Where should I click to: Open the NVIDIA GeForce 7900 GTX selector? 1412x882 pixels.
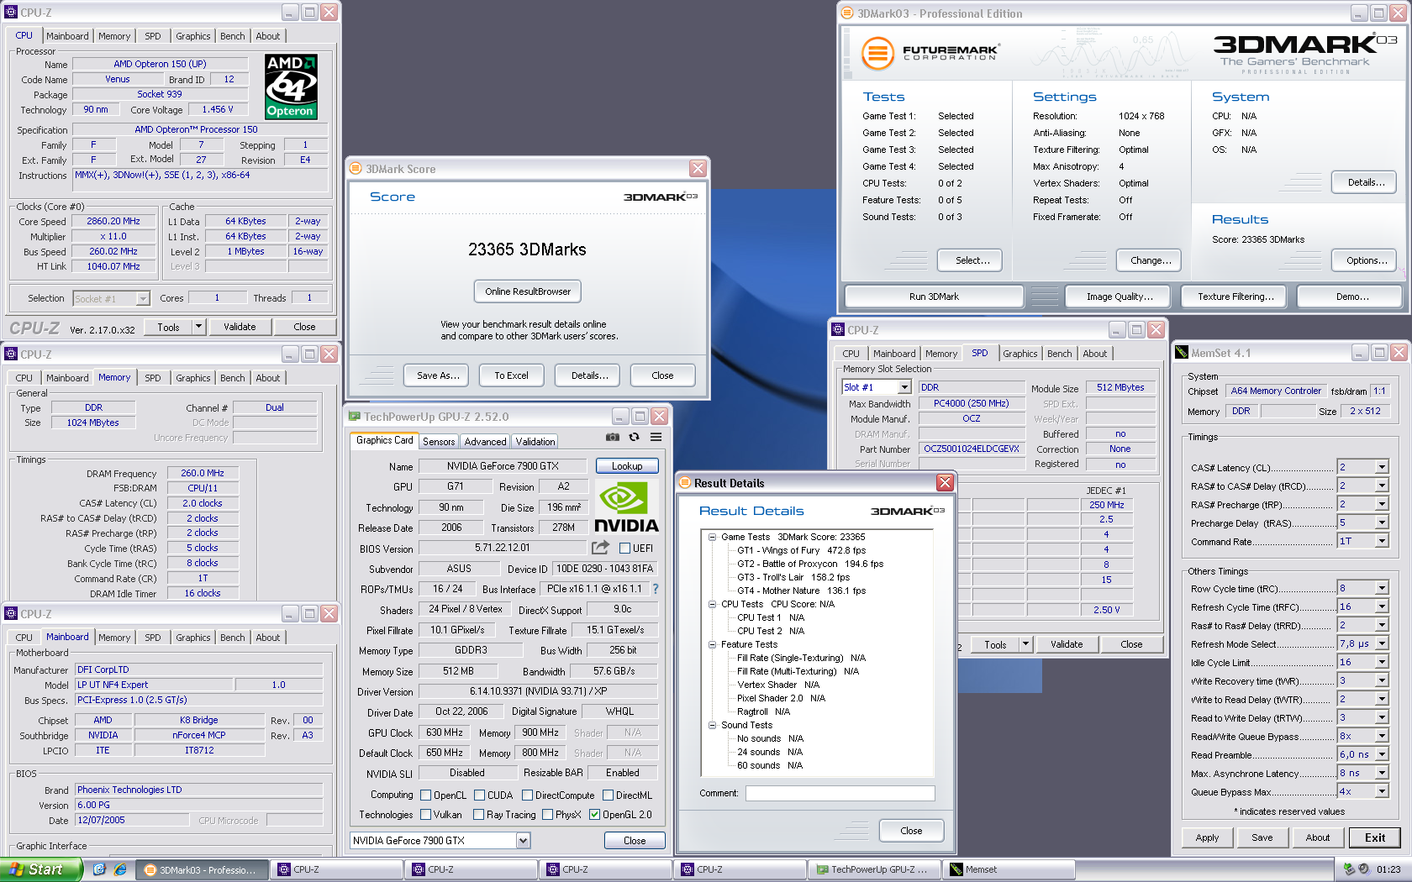pyautogui.click(x=440, y=840)
